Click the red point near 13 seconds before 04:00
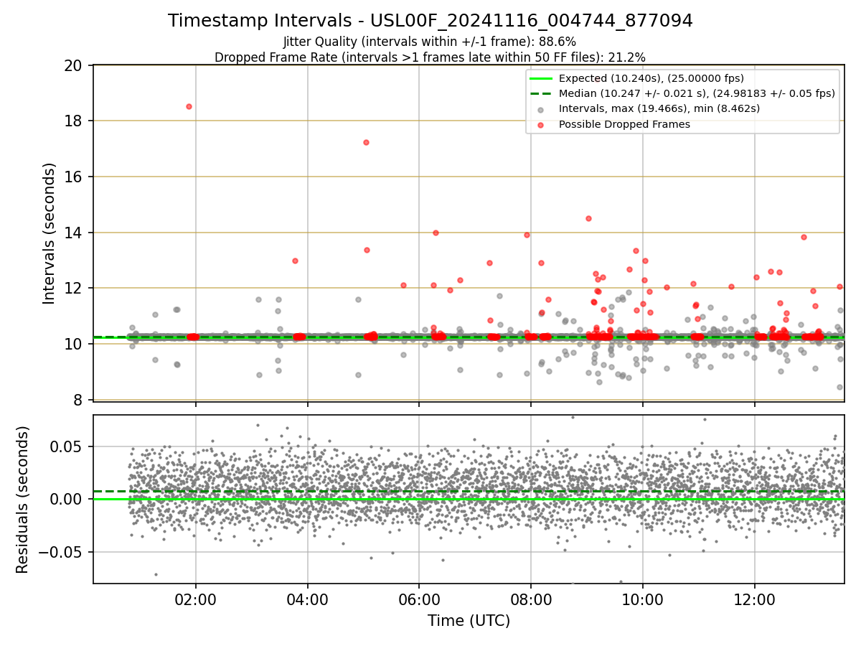Image resolution: width=861 pixels, height=646 pixels. (295, 261)
